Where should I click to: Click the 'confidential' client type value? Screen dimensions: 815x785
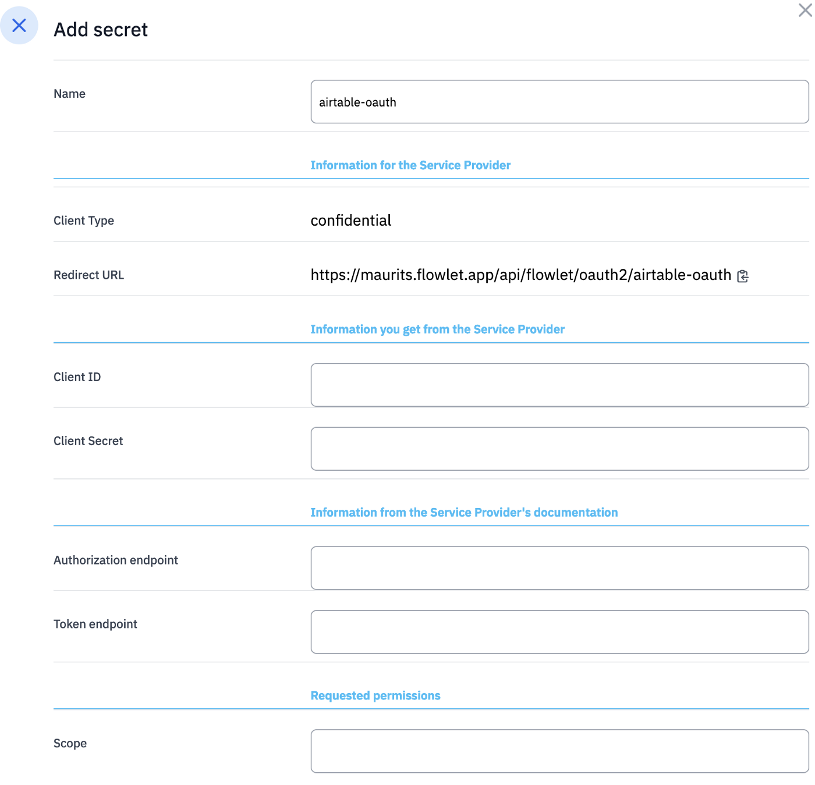pos(350,221)
